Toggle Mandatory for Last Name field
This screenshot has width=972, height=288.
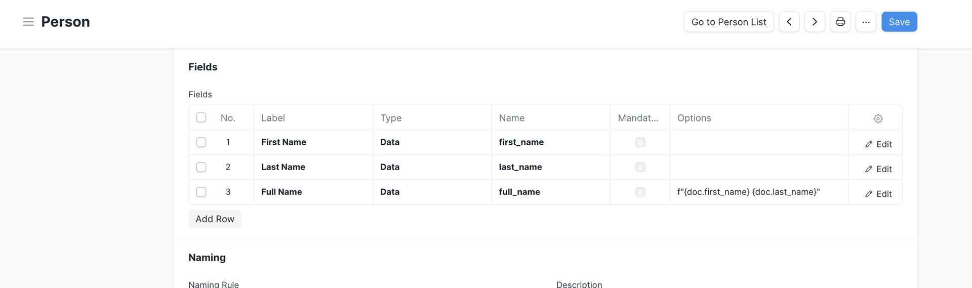640,167
